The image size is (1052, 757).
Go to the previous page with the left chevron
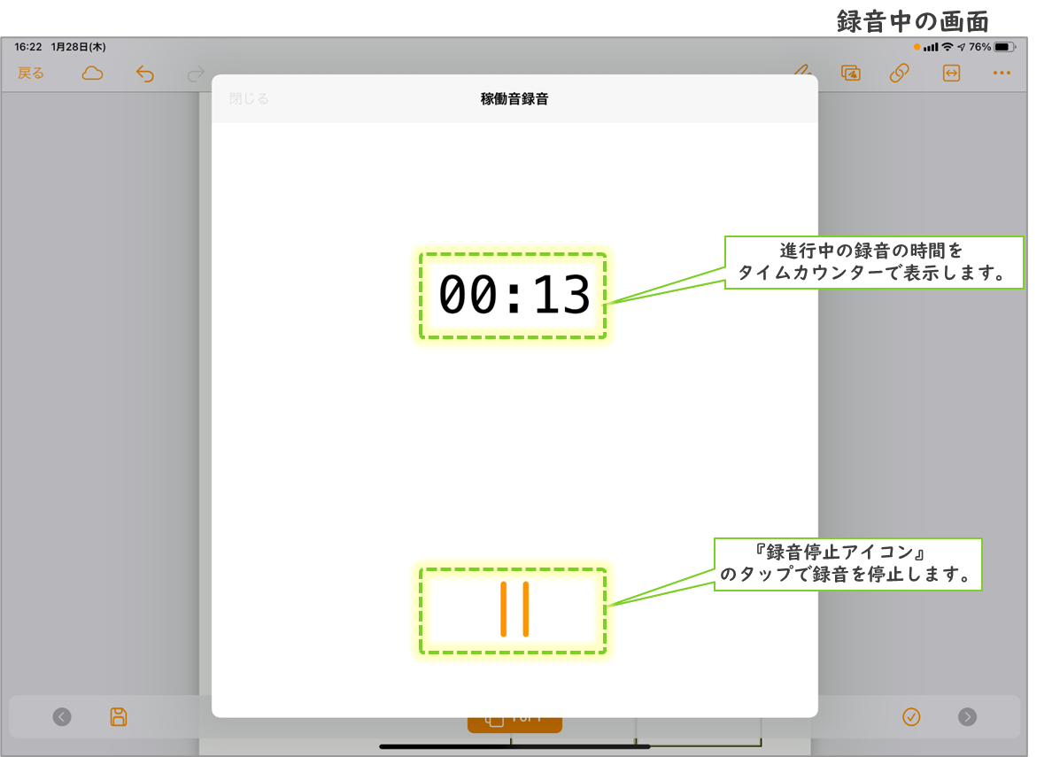(62, 716)
